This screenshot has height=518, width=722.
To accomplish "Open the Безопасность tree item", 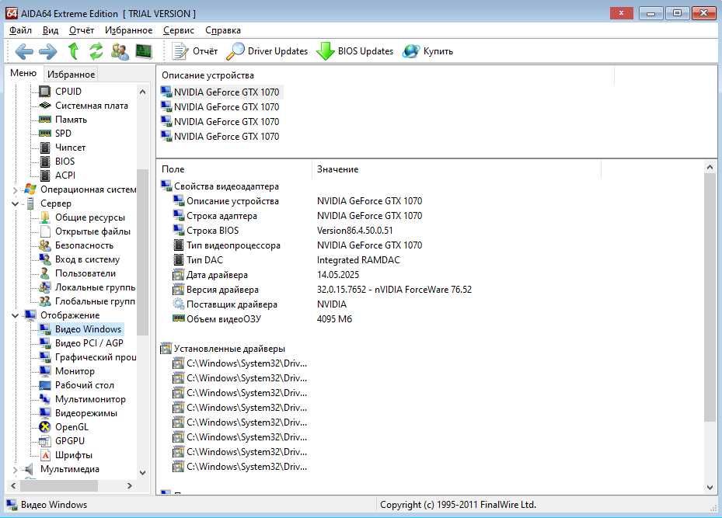I will pyautogui.click(x=84, y=245).
